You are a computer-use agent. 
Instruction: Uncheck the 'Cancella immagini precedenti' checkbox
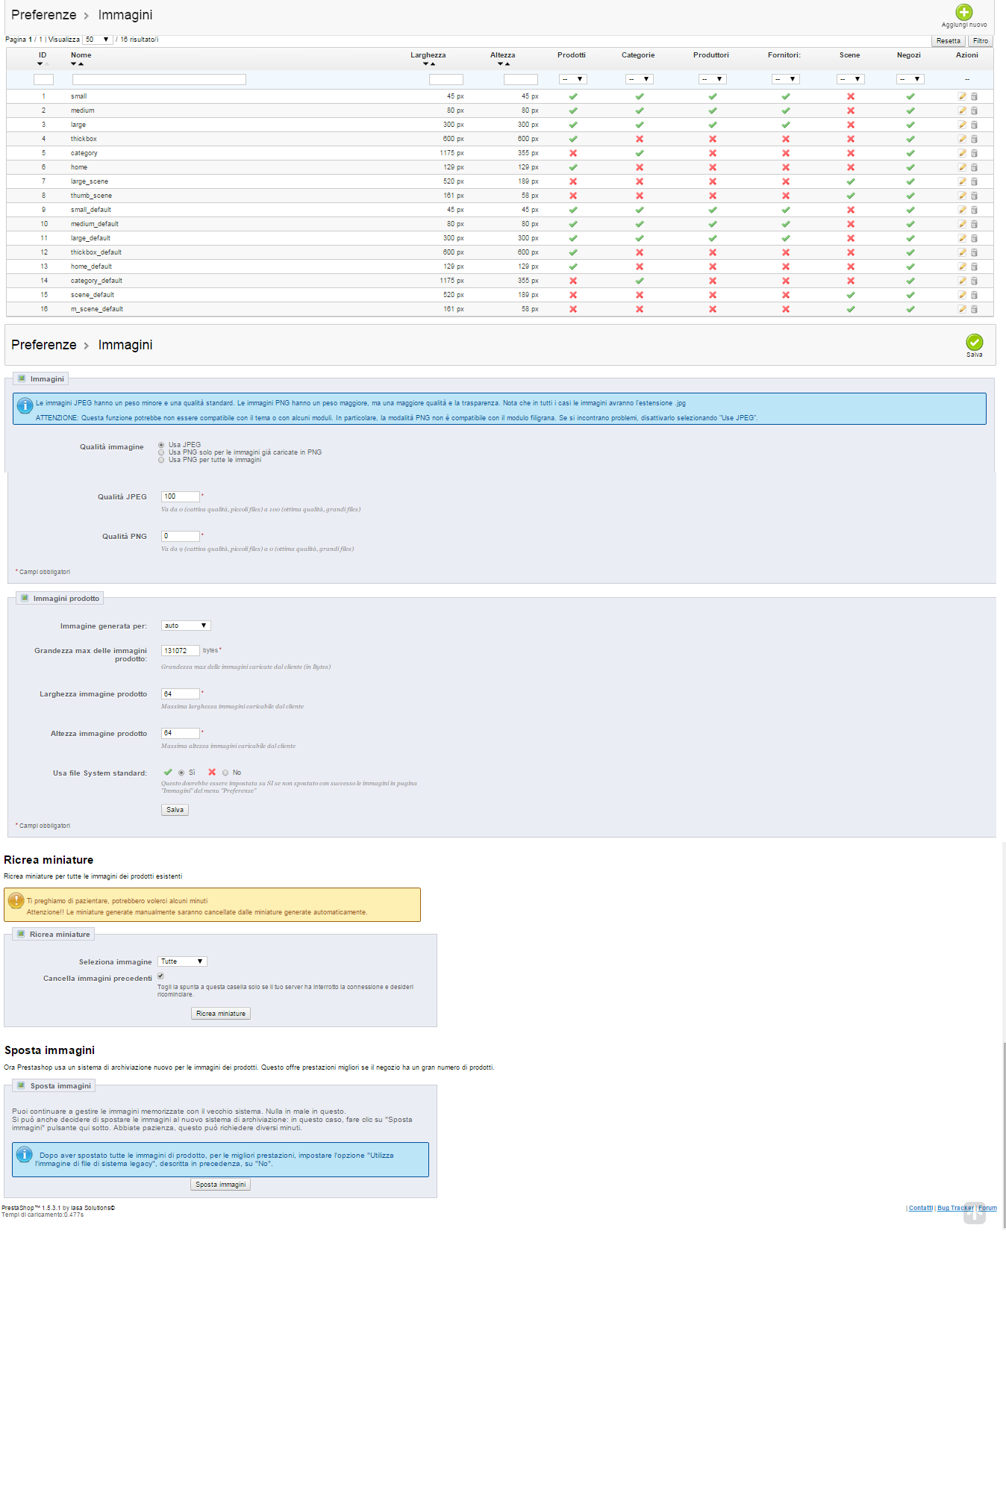pos(160,976)
